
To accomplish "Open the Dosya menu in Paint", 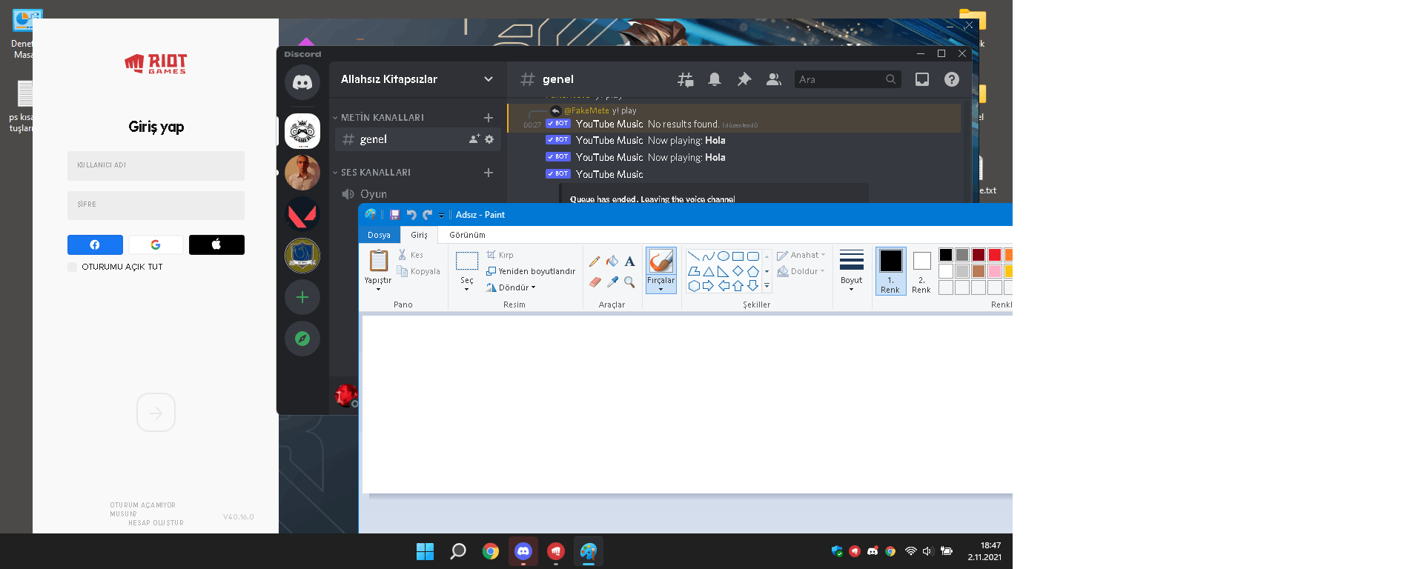I will 379,235.
